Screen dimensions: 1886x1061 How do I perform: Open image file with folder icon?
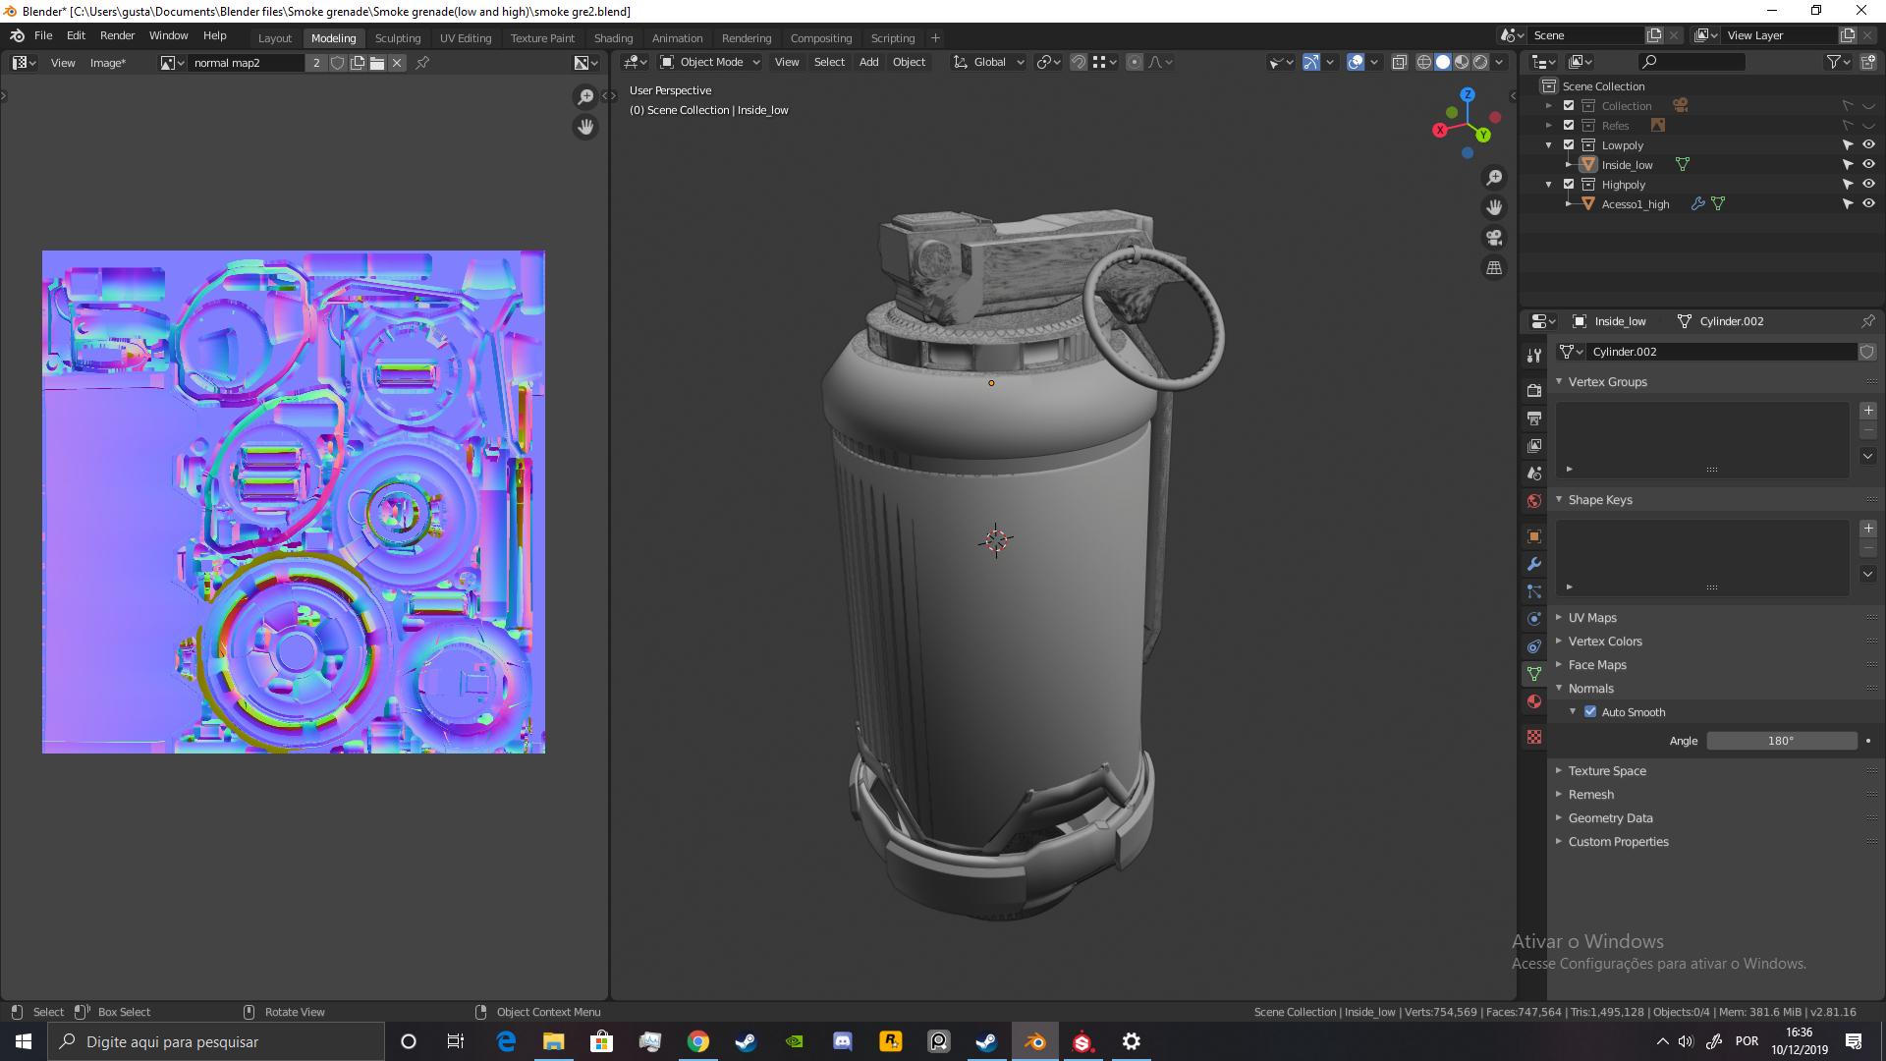pos(377,63)
